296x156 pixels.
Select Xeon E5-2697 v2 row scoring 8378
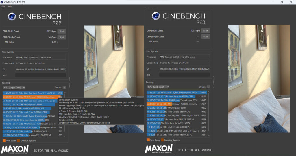(177, 119)
